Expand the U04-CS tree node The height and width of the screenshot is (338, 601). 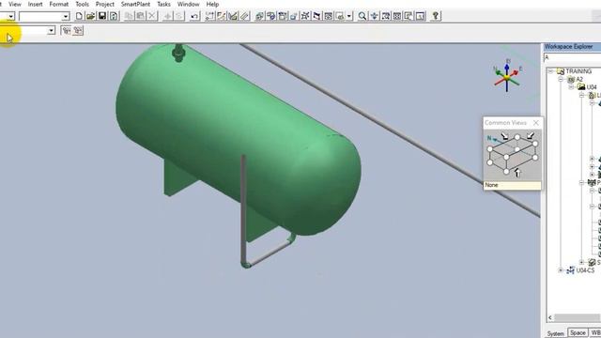tap(561, 270)
